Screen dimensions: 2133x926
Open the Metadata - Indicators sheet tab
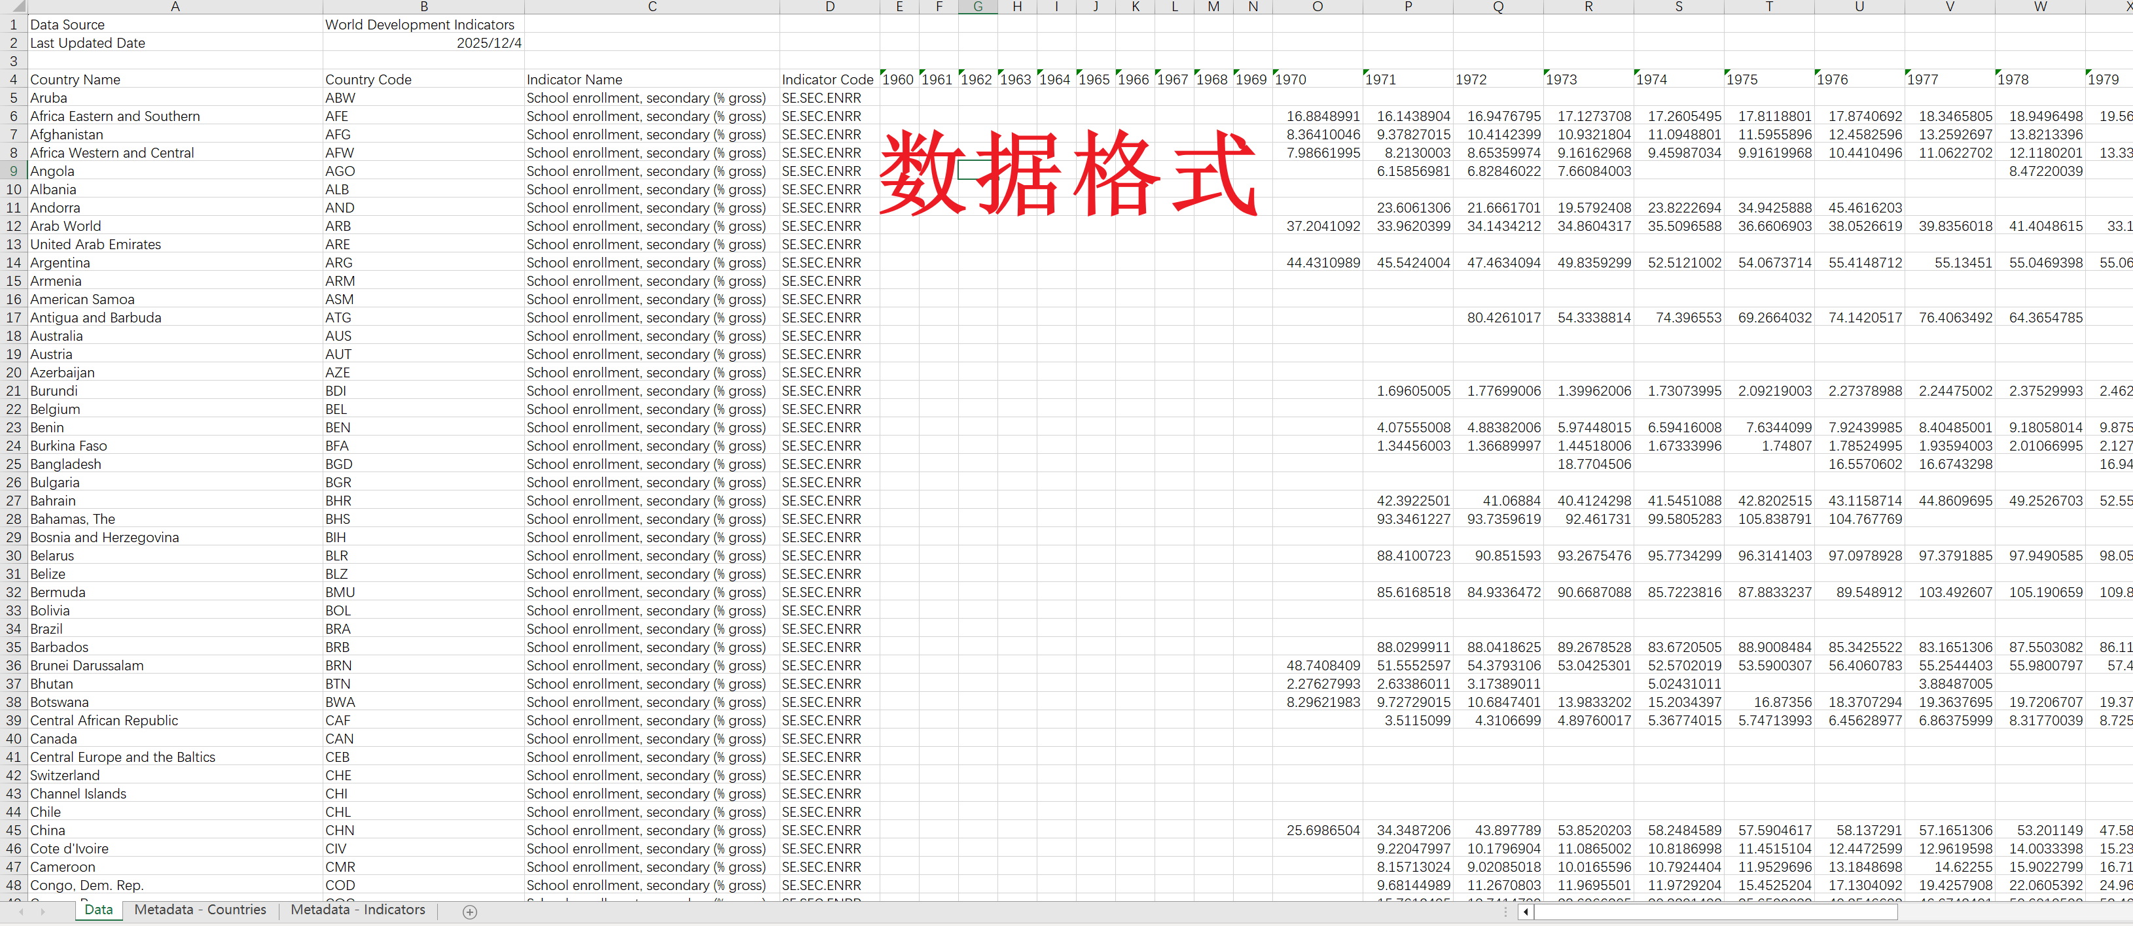coord(358,910)
